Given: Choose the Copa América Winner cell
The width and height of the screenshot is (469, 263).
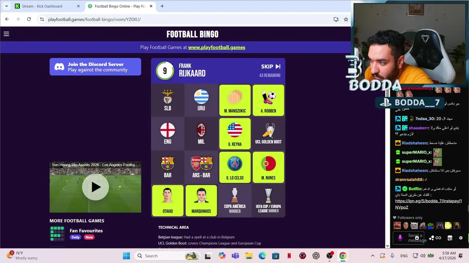Looking at the screenshot, I should 235,201.
